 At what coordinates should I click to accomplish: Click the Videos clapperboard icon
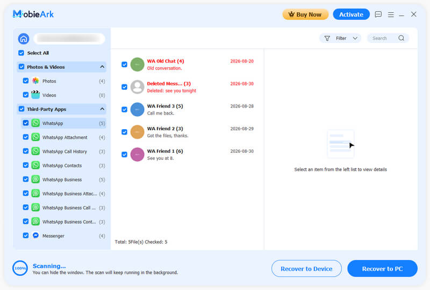pyautogui.click(x=35, y=95)
